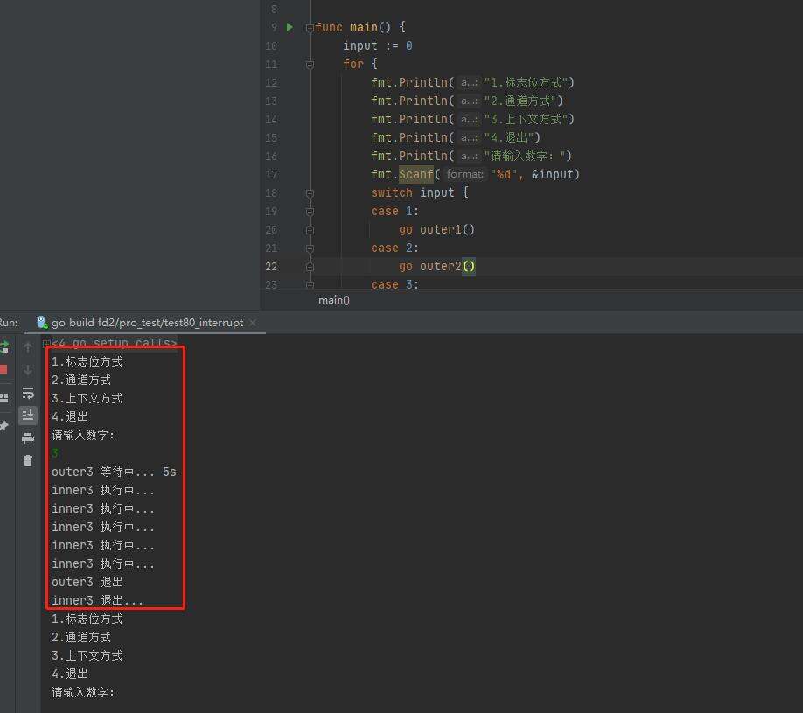Pin the Run tab with the pin icon

pos(4,425)
